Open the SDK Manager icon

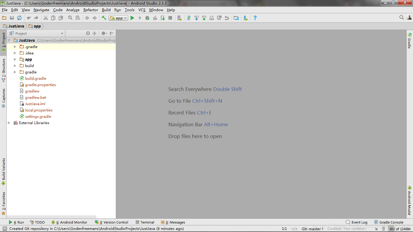[x=246, y=18]
